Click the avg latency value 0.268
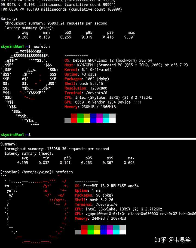 pyautogui.click(x=23, y=37)
